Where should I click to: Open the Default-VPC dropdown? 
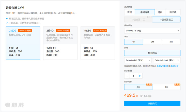(138, 60)
